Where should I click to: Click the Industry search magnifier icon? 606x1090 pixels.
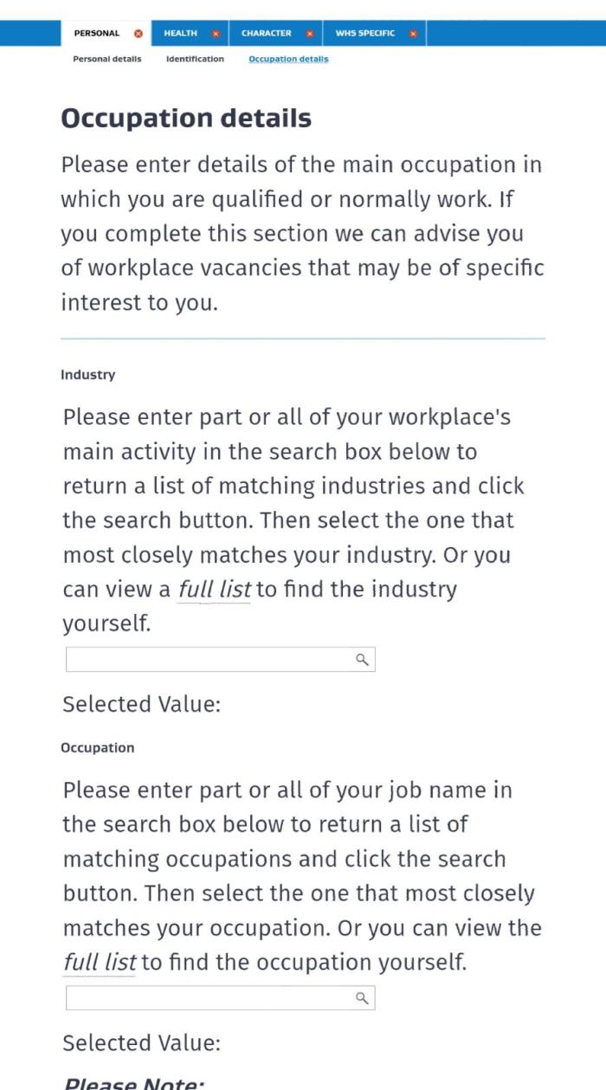pos(363,660)
